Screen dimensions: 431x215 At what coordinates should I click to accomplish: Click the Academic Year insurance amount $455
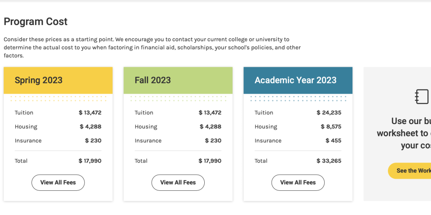[x=333, y=141]
